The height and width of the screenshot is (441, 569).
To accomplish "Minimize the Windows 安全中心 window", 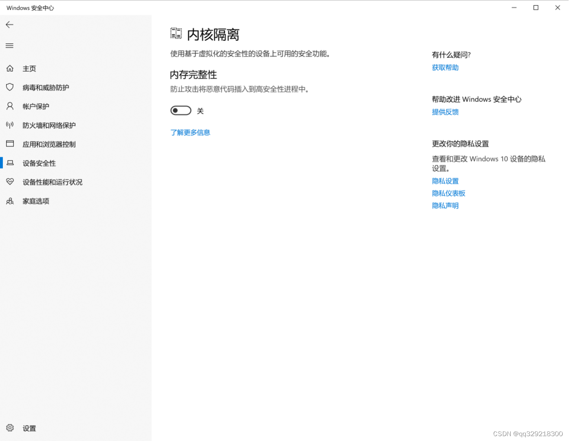I will 514,8.
